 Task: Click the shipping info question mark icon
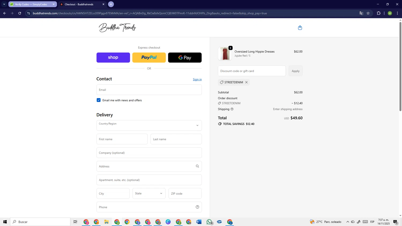232,109
